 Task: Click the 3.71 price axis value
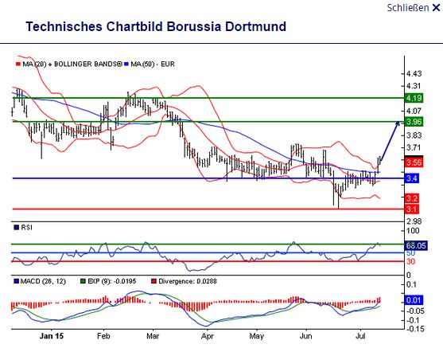414,147
